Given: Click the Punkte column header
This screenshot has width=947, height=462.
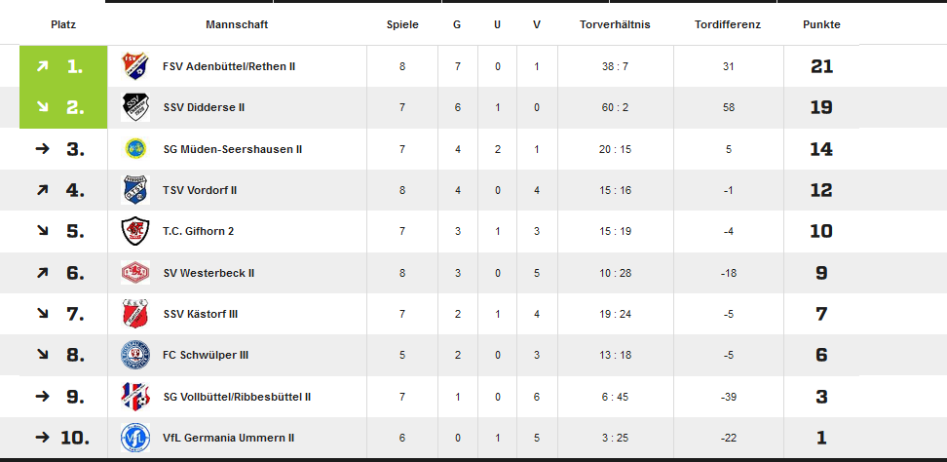Looking at the screenshot, I should pyautogui.click(x=821, y=24).
